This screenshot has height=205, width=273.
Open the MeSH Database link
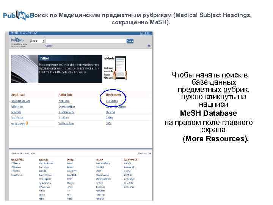112,101
